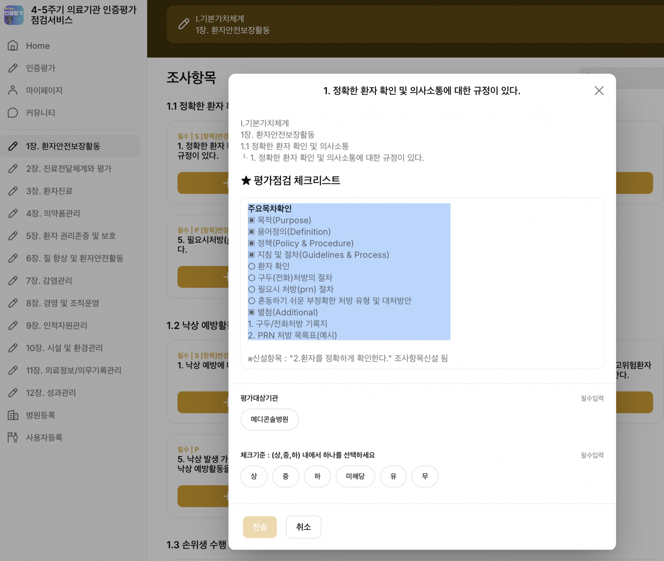Select the 상 rating option
Image resolution: width=664 pixels, height=561 pixels.
pos(253,476)
